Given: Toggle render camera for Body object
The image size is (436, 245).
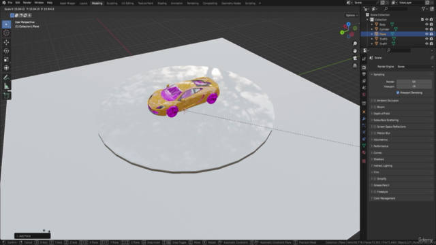Looking at the screenshot, I should (431, 24).
